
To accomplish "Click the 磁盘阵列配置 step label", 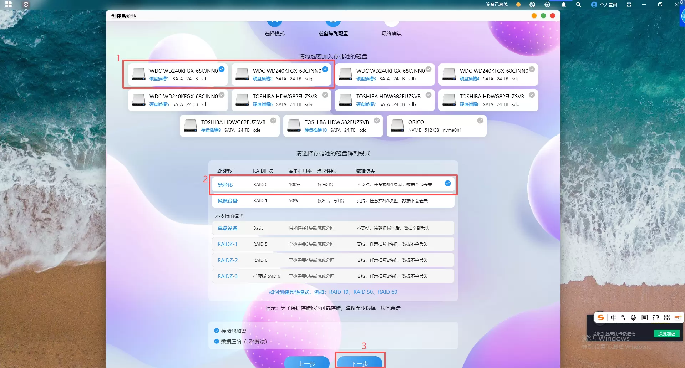I will (x=333, y=34).
